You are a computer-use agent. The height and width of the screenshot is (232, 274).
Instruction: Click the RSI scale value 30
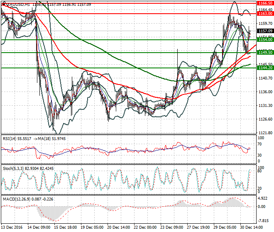tap(260, 155)
